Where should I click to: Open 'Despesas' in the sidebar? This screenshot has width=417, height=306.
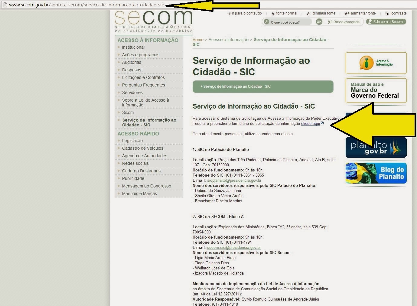coord(132,70)
